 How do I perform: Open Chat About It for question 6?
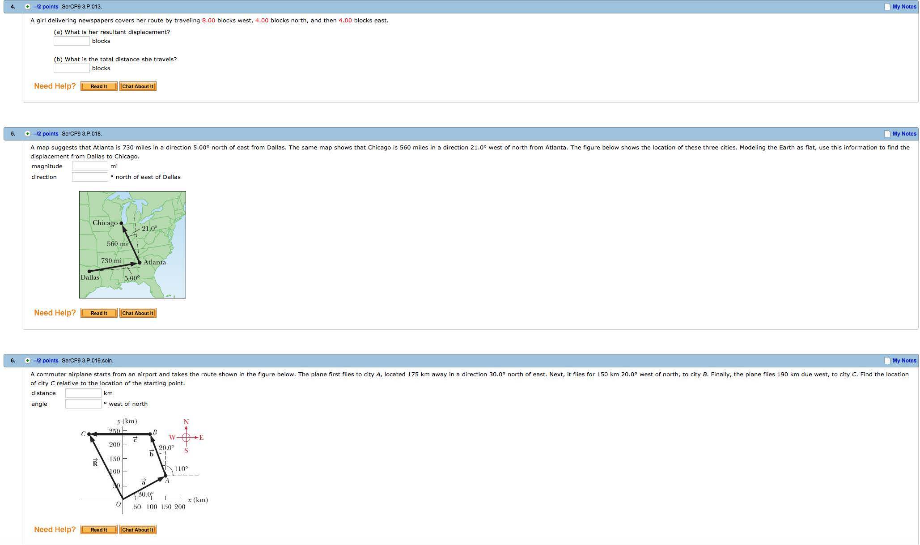point(138,530)
